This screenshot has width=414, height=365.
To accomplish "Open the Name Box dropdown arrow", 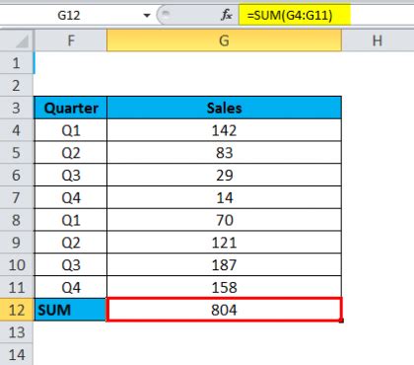I will 147,15.
